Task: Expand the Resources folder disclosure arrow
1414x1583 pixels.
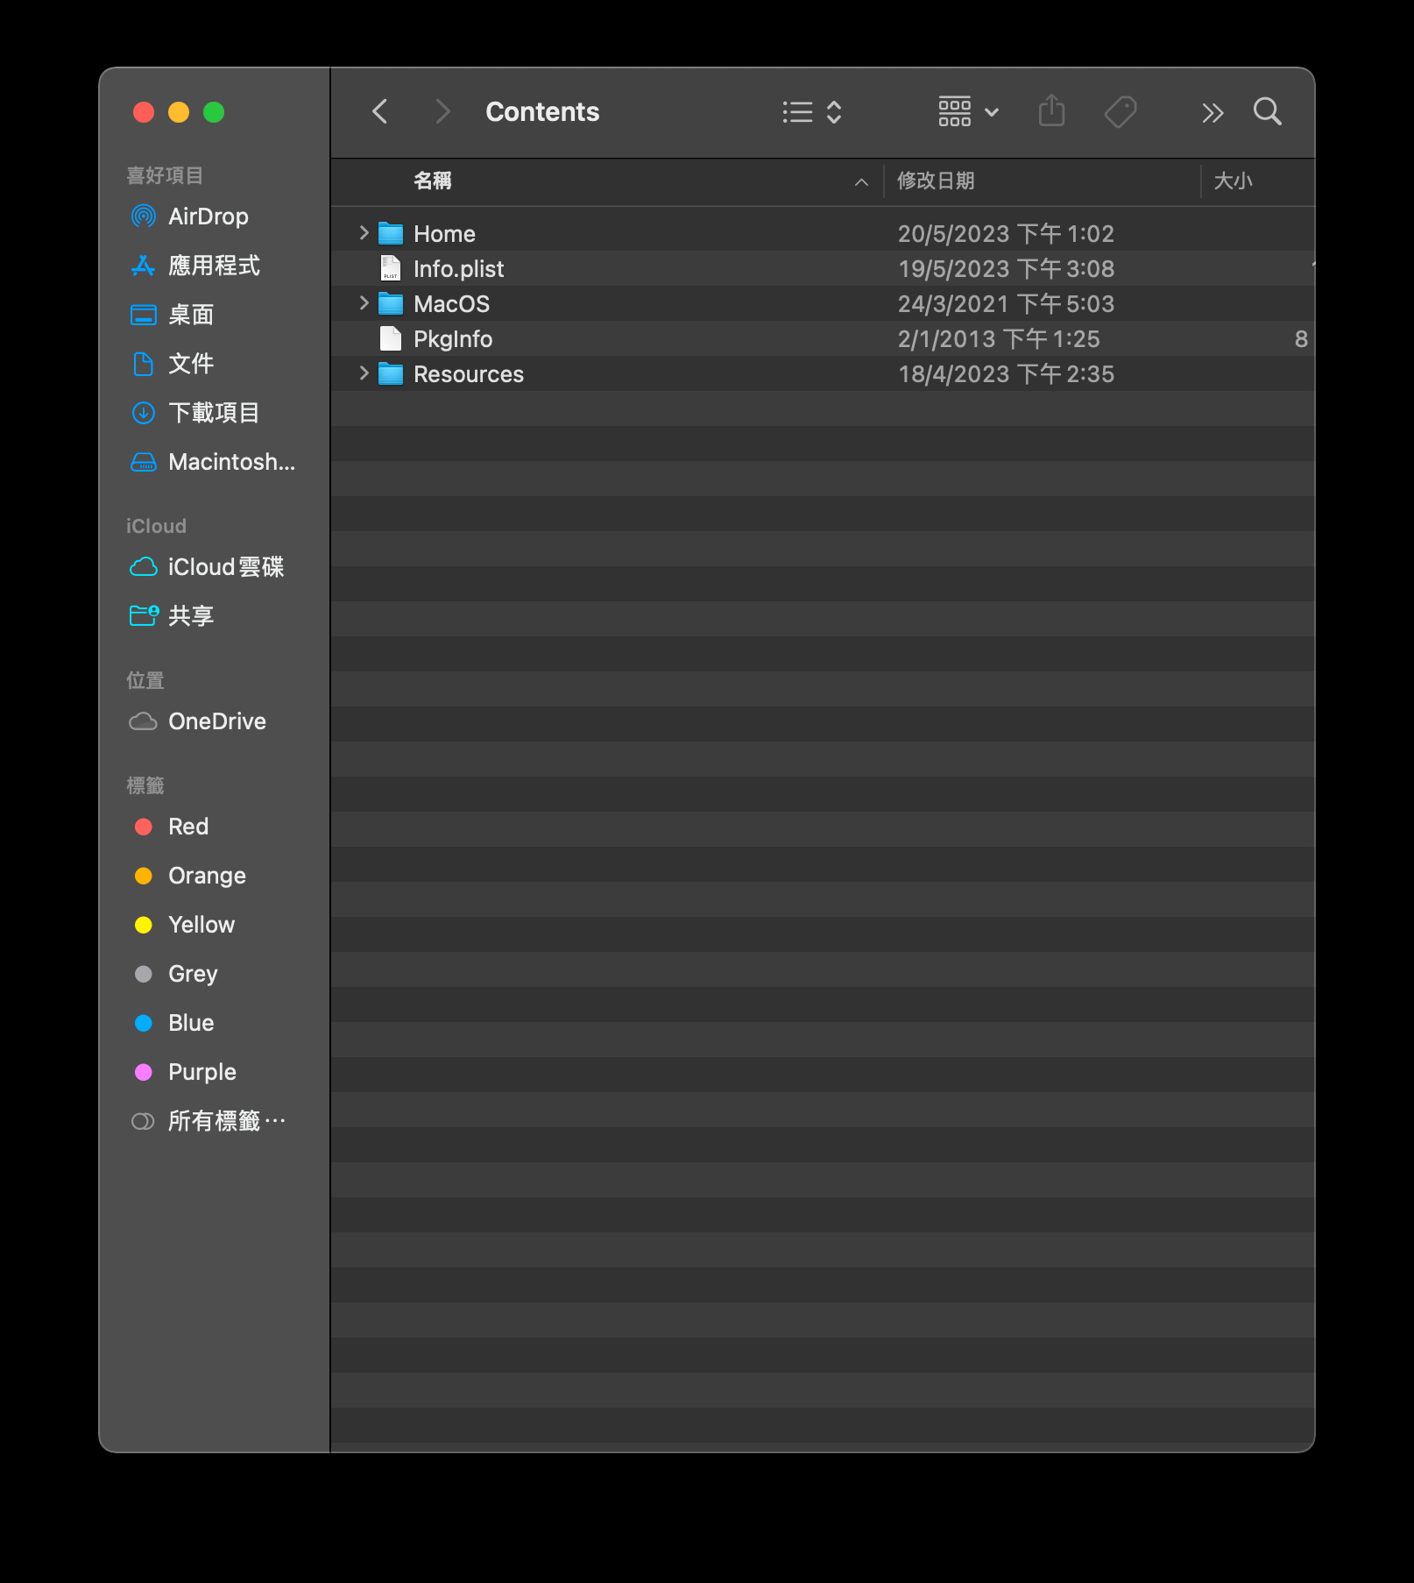Action: pyautogui.click(x=364, y=373)
